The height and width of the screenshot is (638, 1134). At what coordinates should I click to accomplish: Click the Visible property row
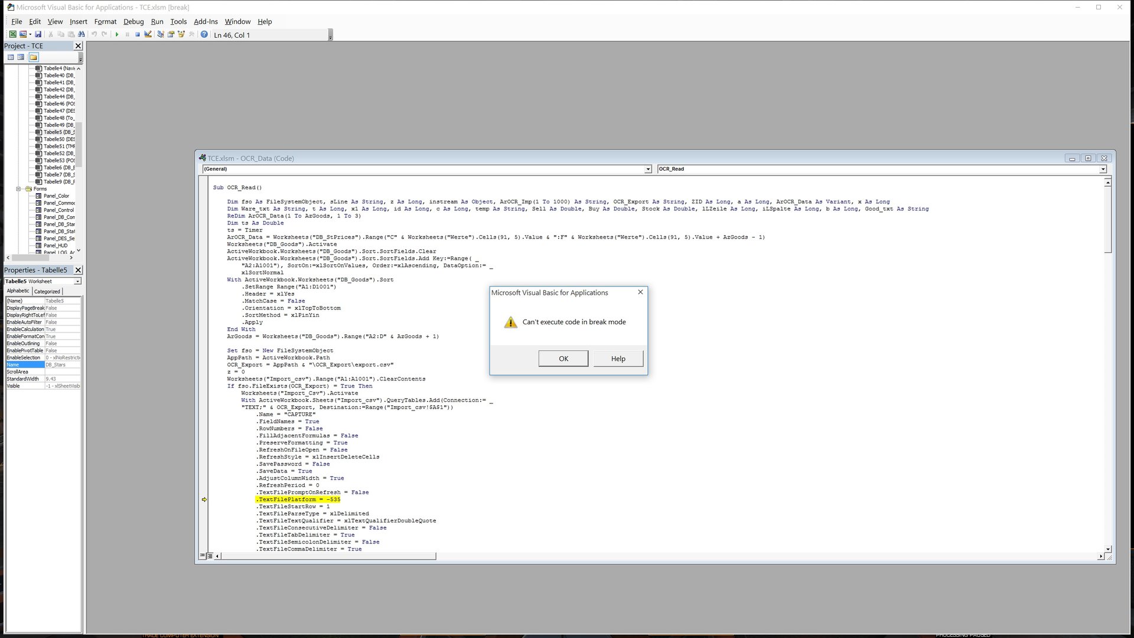pyautogui.click(x=43, y=386)
